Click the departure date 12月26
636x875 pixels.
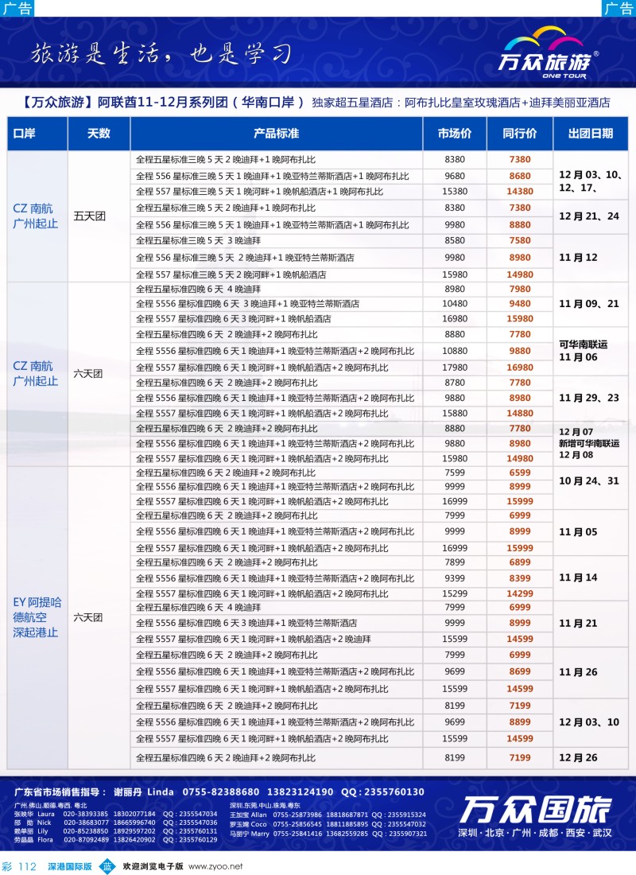[x=578, y=758]
